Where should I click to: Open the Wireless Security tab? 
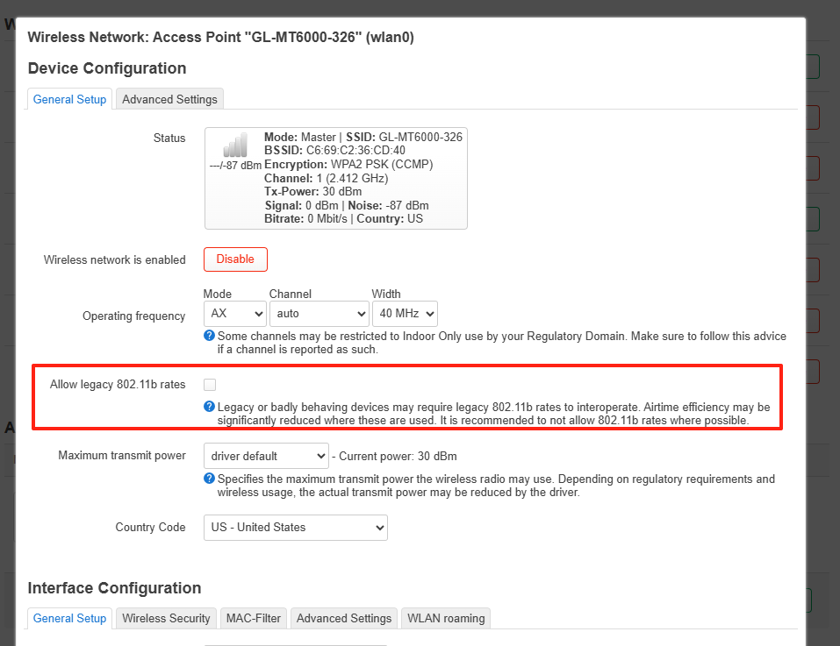(x=166, y=618)
